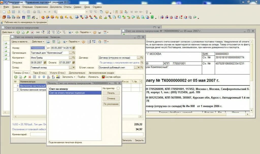
Task: Click magnifier beside debt status link
Action: tap(142, 63)
